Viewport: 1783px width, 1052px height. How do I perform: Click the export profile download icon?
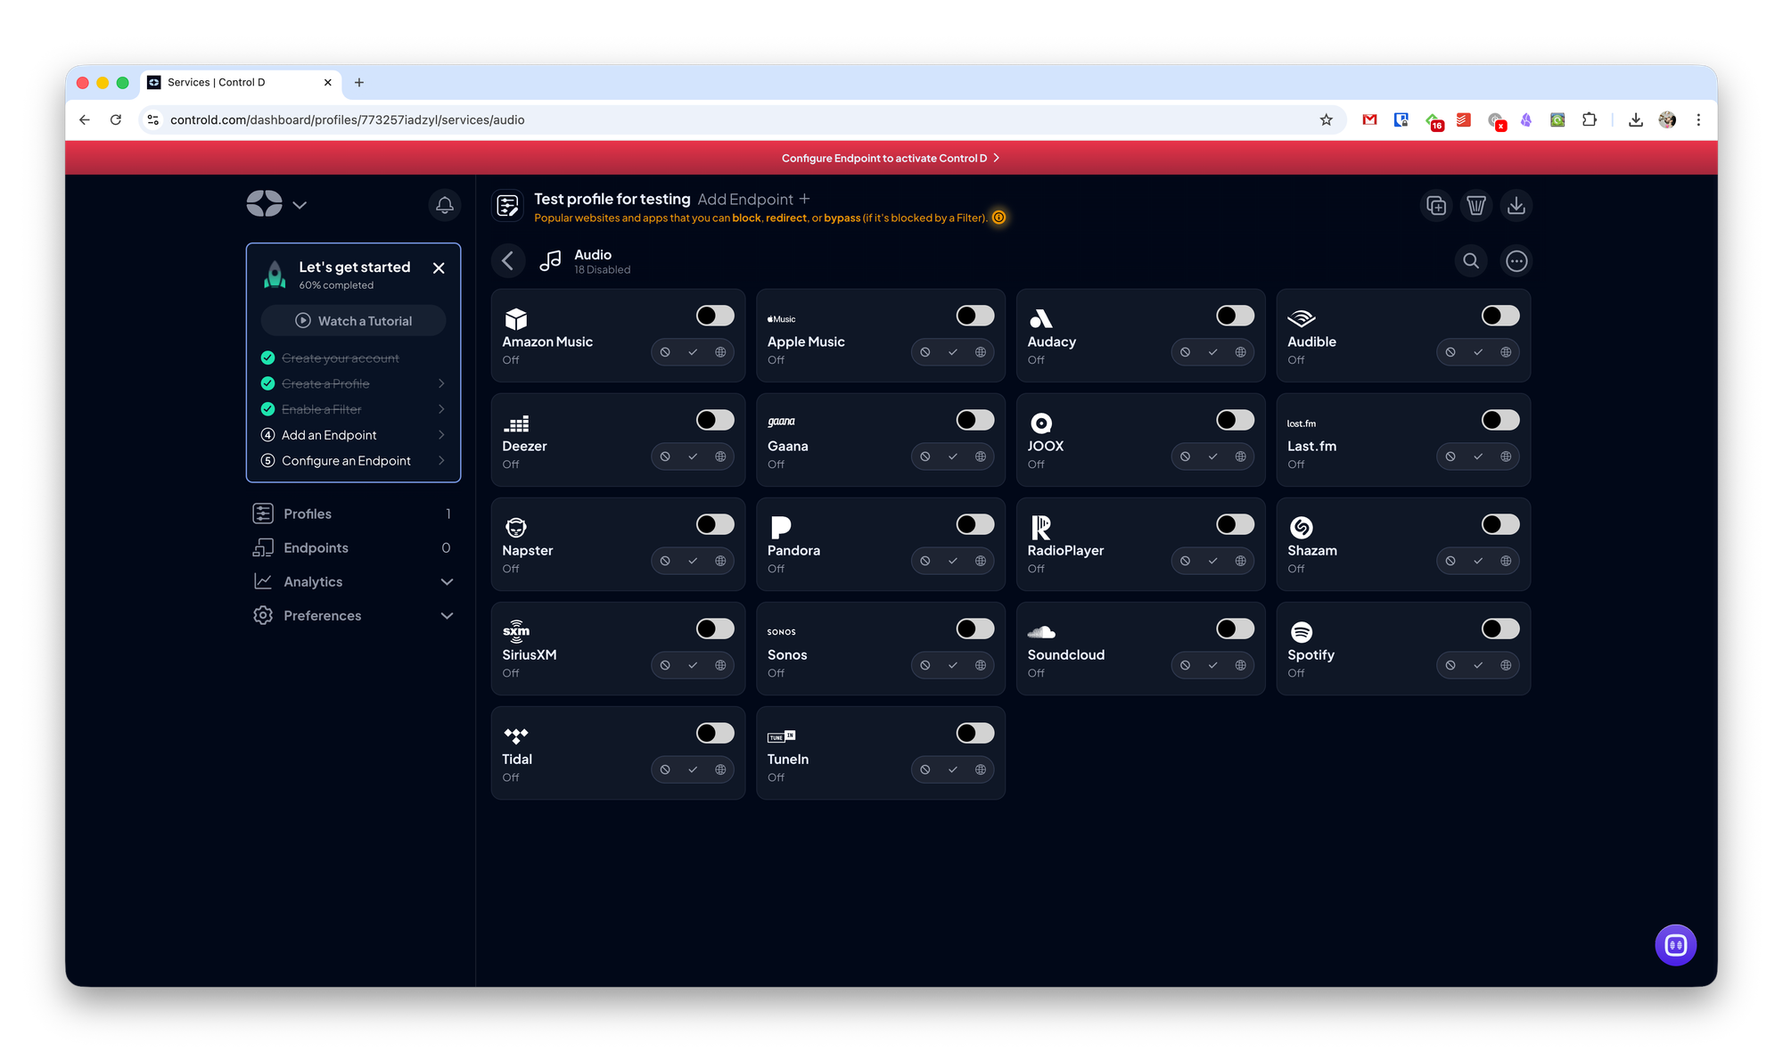click(1516, 206)
